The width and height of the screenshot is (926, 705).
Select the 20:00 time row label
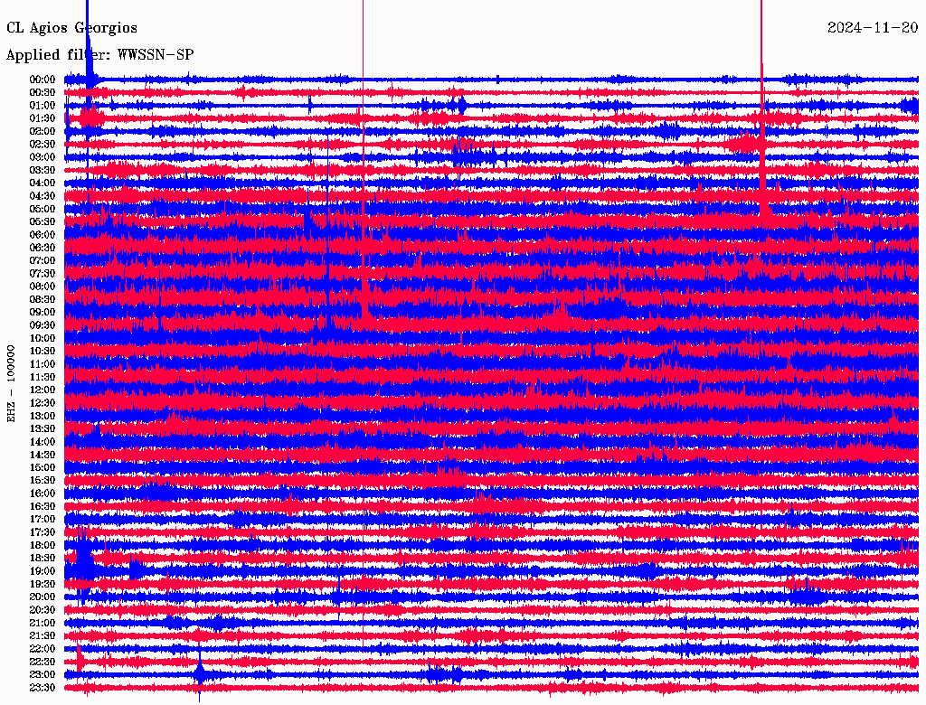(x=43, y=597)
